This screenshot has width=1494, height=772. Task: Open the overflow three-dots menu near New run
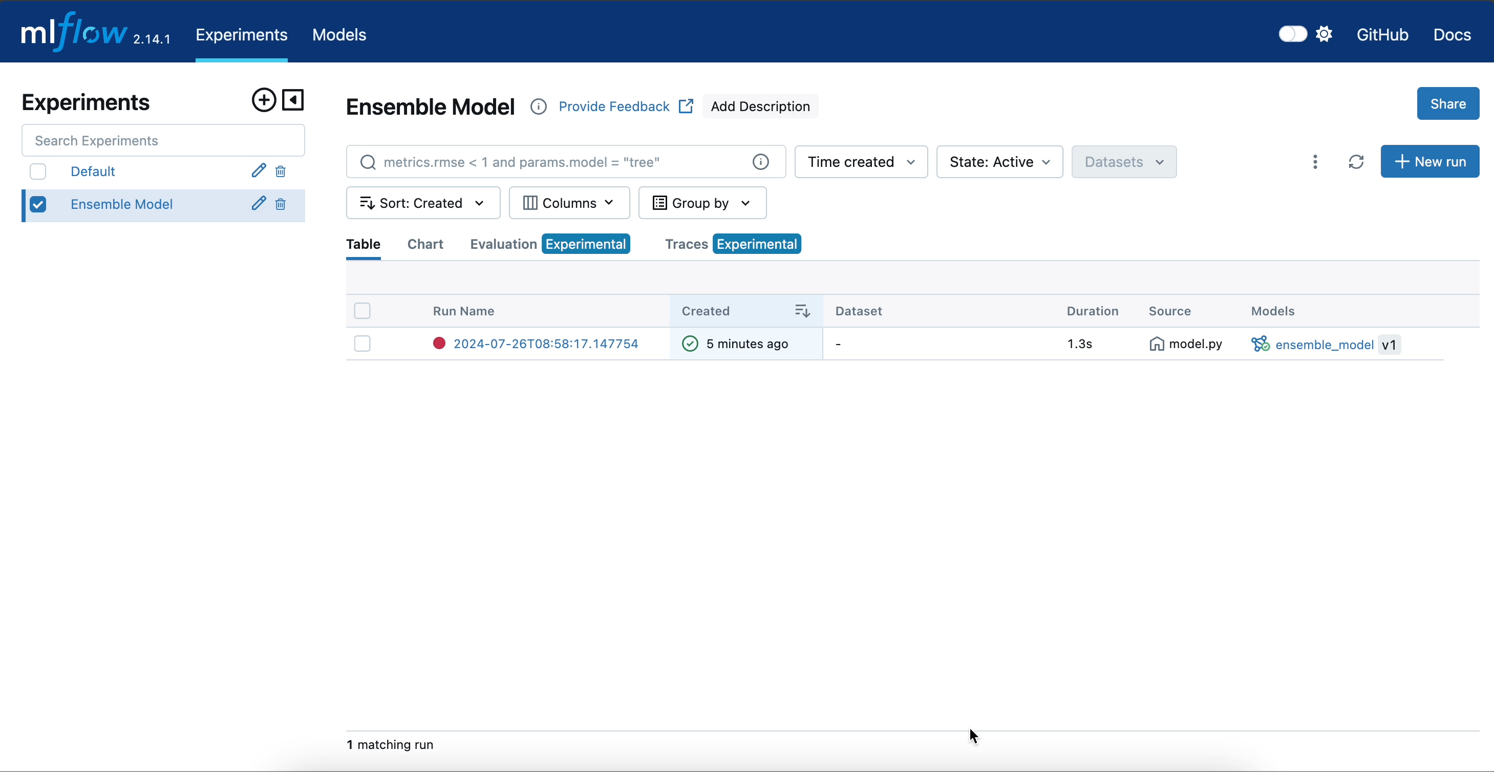tap(1315, 162)
